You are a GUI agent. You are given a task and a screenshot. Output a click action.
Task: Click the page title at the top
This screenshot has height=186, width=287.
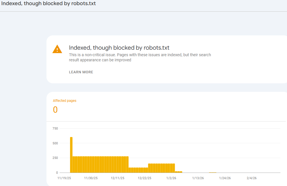[x=49, y=4]
